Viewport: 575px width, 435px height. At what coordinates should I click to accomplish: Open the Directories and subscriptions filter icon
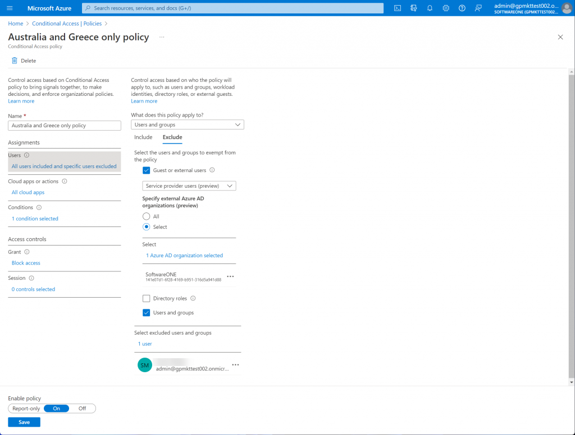click(x=414, y=8)
